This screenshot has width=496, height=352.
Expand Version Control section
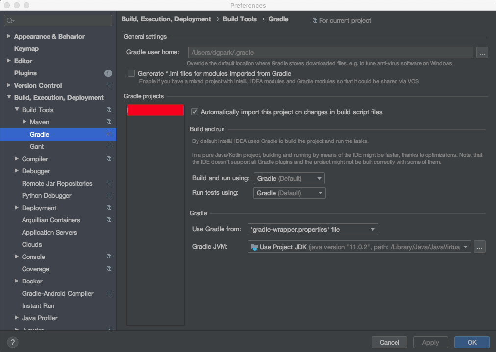click(8, 85)
